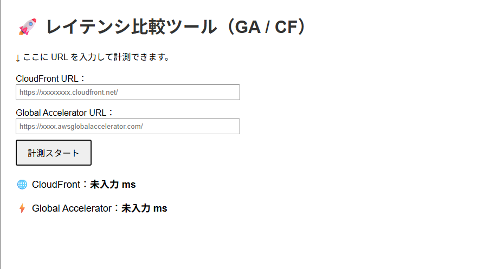This screenshot has height=269, width=490.
Task: Focus the Global Accelerator URL input field
Action: pyautogui.click(x=128, y=127)
